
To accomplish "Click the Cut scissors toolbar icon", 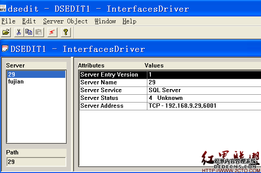I will (x=19, y=32).
